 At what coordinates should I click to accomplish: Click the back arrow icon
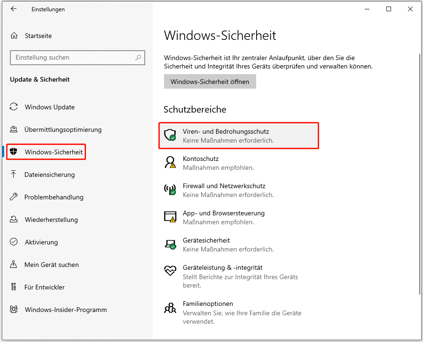[x=14, y=9]
